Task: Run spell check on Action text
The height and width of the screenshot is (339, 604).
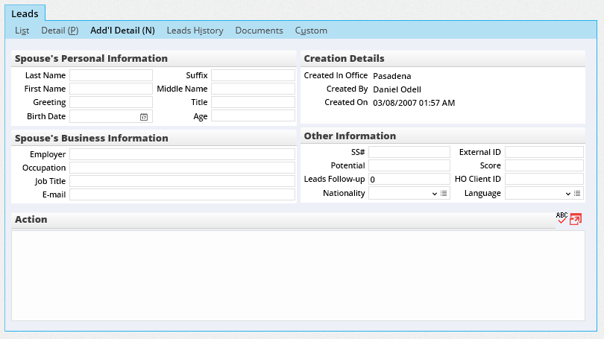Action: coord(561,218)
